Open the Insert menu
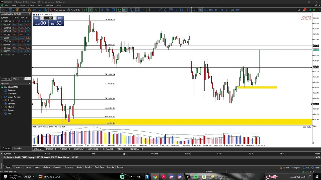Screen dimensions: 321x180 [22, 5]
